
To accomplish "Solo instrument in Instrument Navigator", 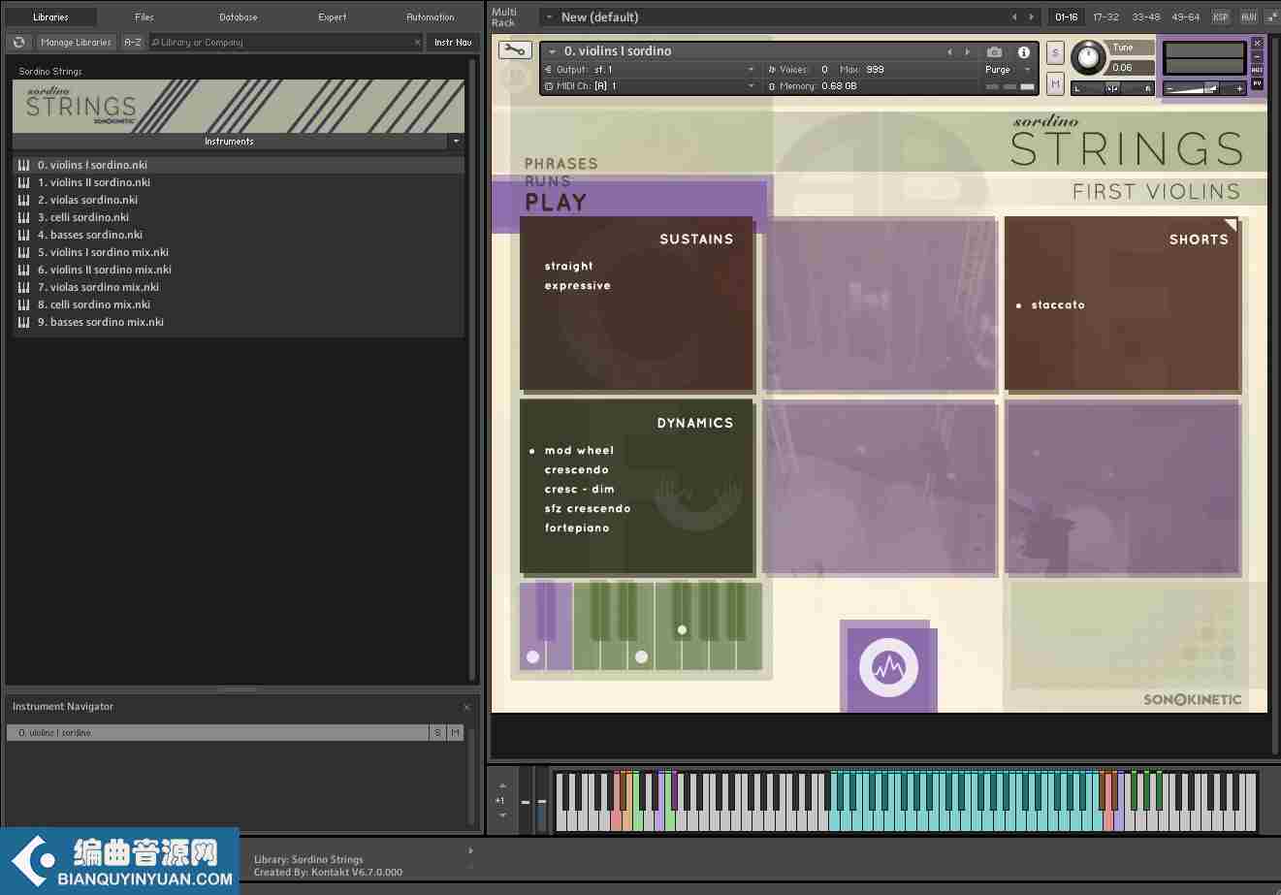I will [x=437, y=733].
